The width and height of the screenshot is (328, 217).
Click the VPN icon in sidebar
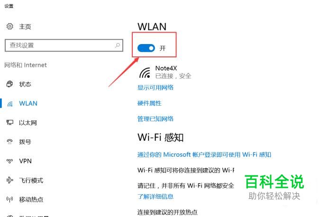coord(9,161)
